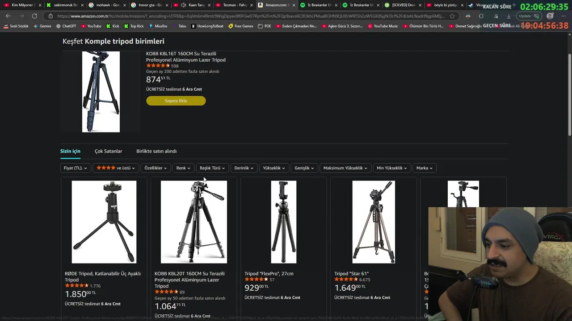Open KOBB KBL16T 160CM product title link
The height and width of the screenshot is (321, 572).
coord(185,57)
